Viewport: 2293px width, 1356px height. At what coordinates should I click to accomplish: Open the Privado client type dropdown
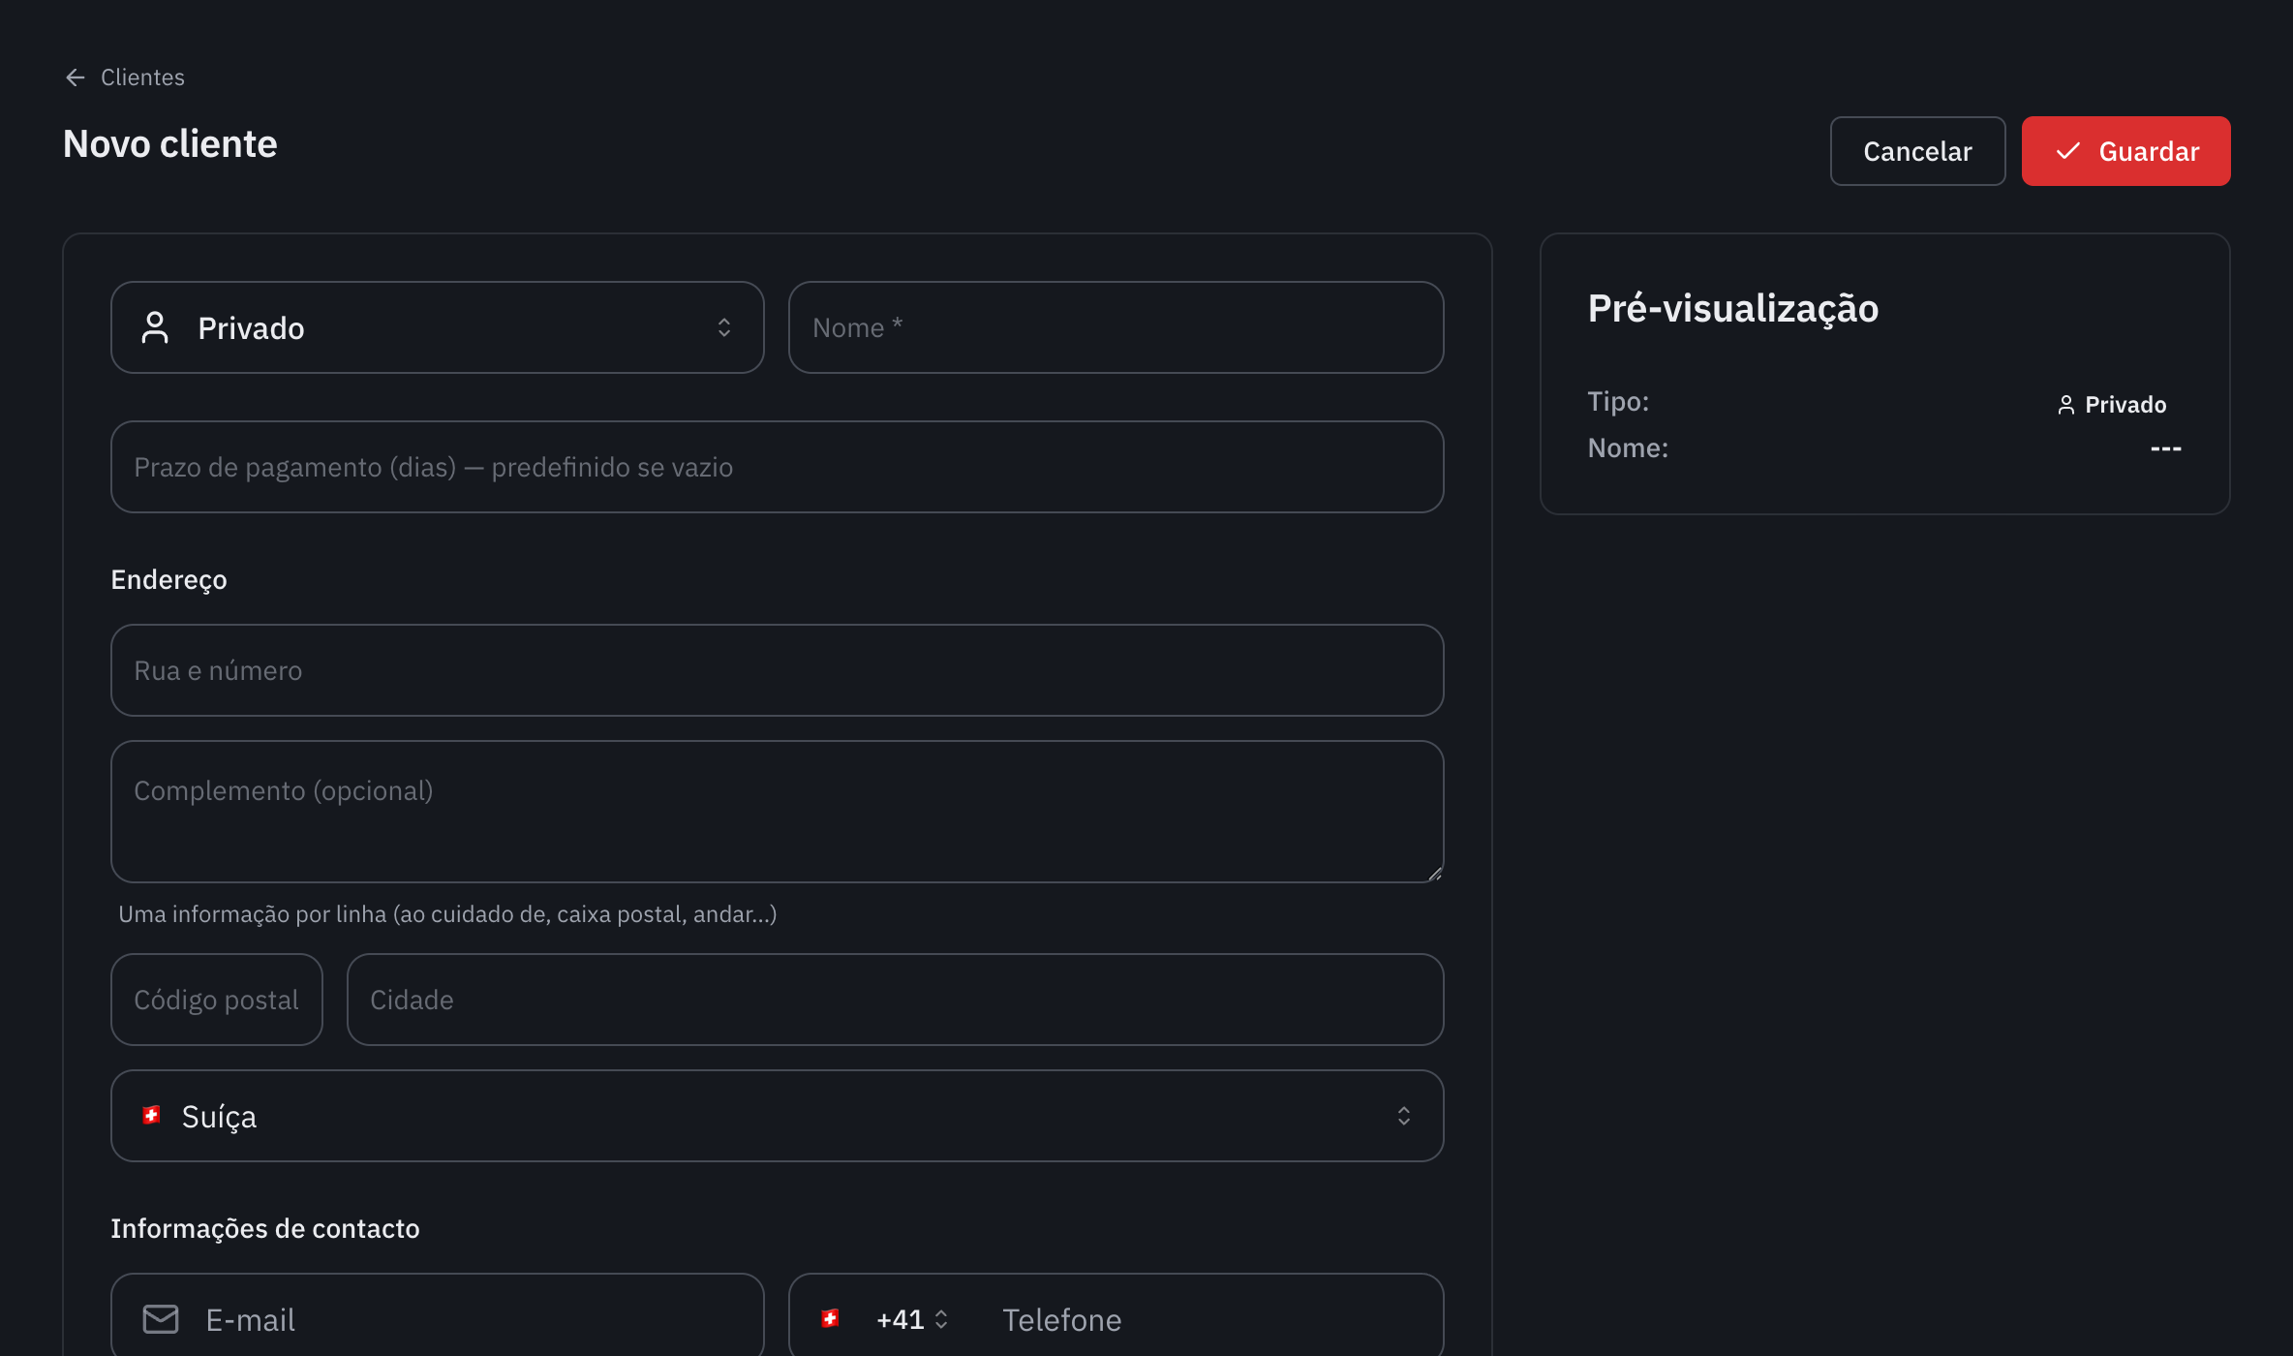click(438, 327)
